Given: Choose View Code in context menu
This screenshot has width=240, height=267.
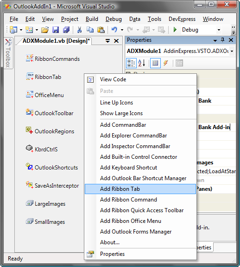Looking at the screenshot, I should (140, 79).
